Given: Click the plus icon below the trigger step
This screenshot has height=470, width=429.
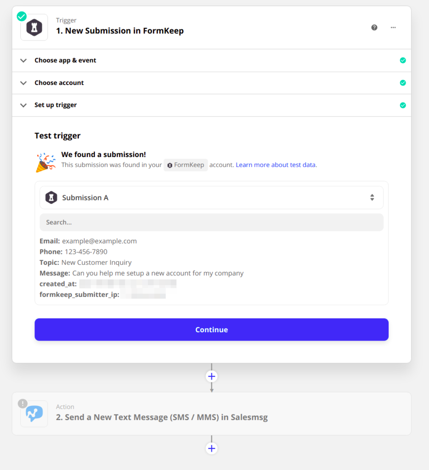Looking at the screenshot, I should coord(211,376).
